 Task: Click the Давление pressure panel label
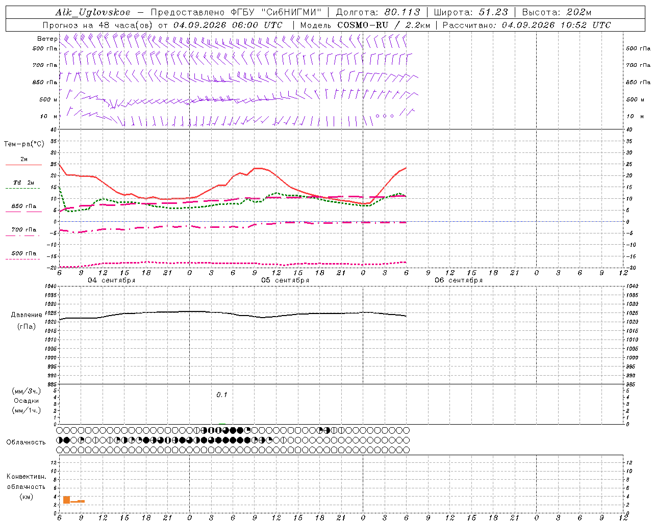27,315
